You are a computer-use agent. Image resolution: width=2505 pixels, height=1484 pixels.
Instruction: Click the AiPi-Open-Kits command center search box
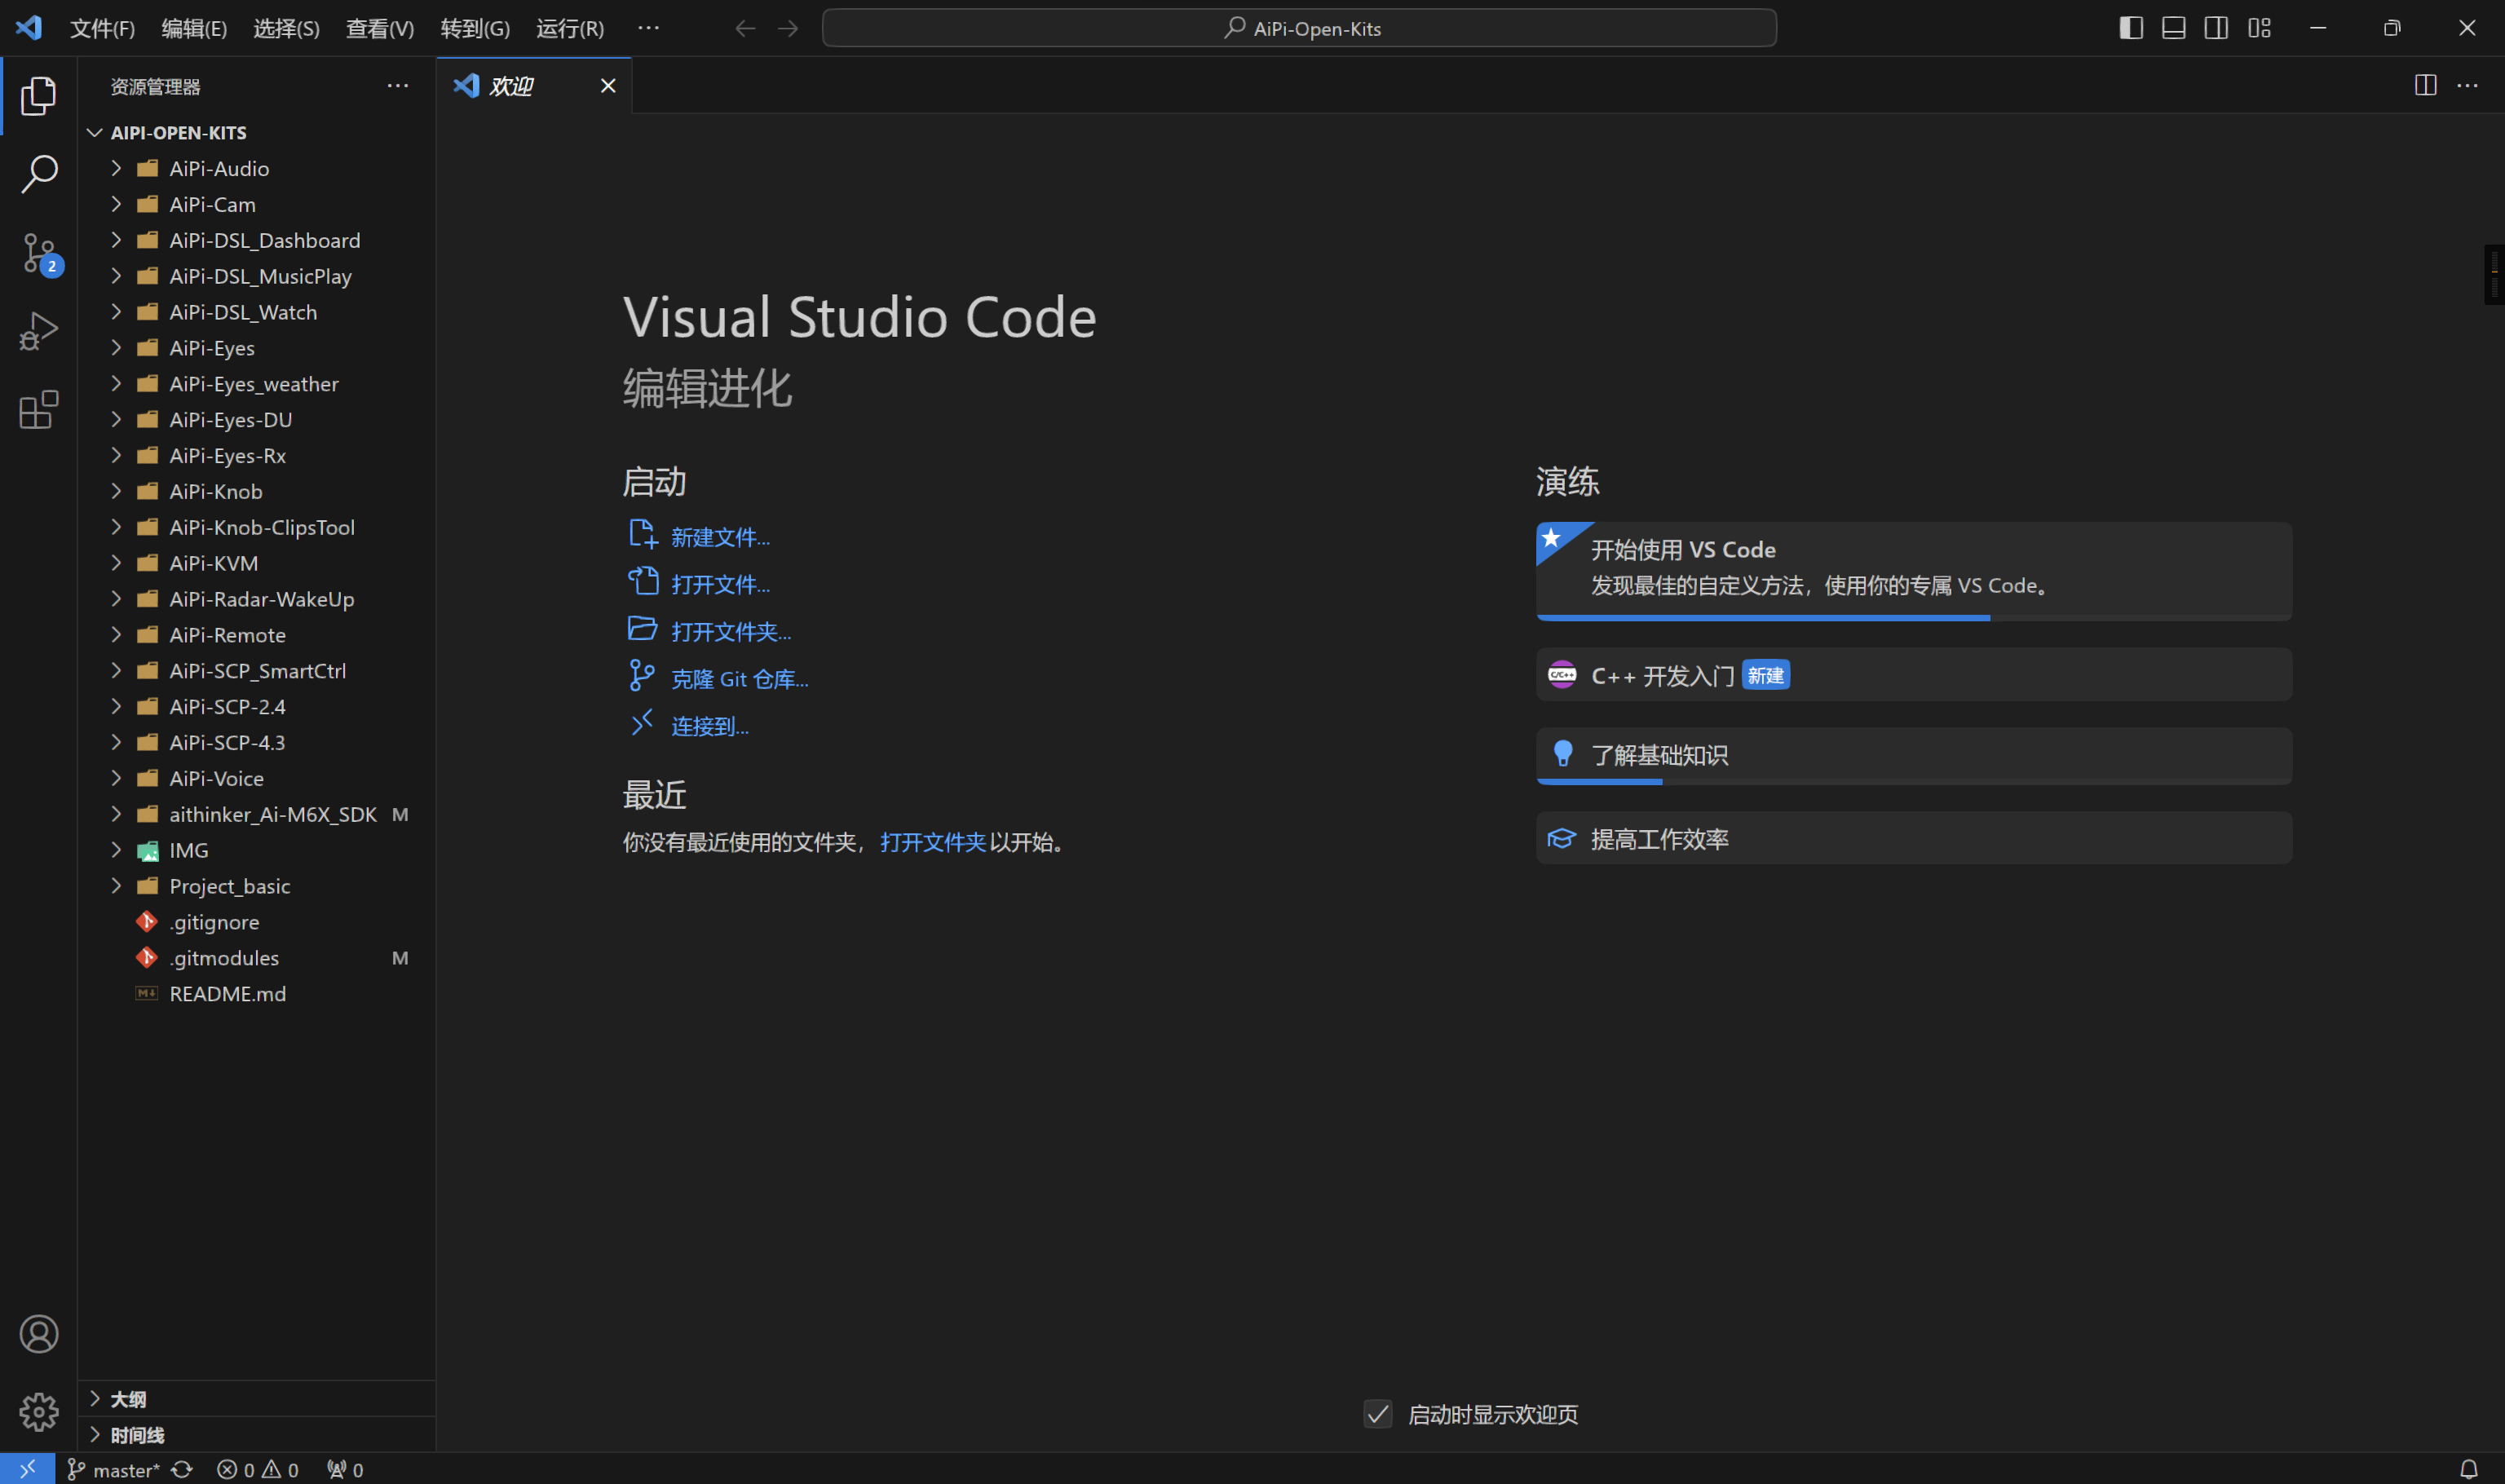[x=1299, y=28]
